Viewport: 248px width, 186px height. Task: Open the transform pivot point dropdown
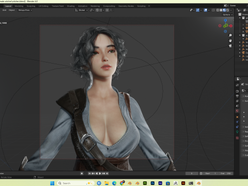point(92,10)
